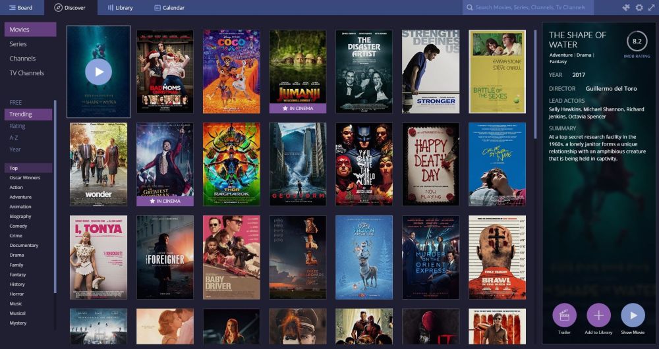Open The Foreigner poster
This screenshot has width=659, height=349.
click(x=165, y=257)
